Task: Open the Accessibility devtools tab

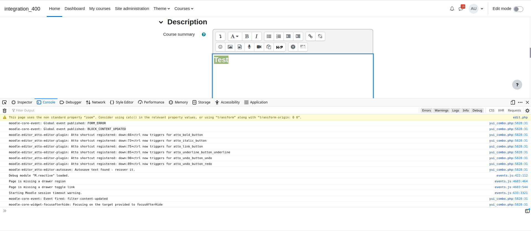Action: (x=227, y=102)
